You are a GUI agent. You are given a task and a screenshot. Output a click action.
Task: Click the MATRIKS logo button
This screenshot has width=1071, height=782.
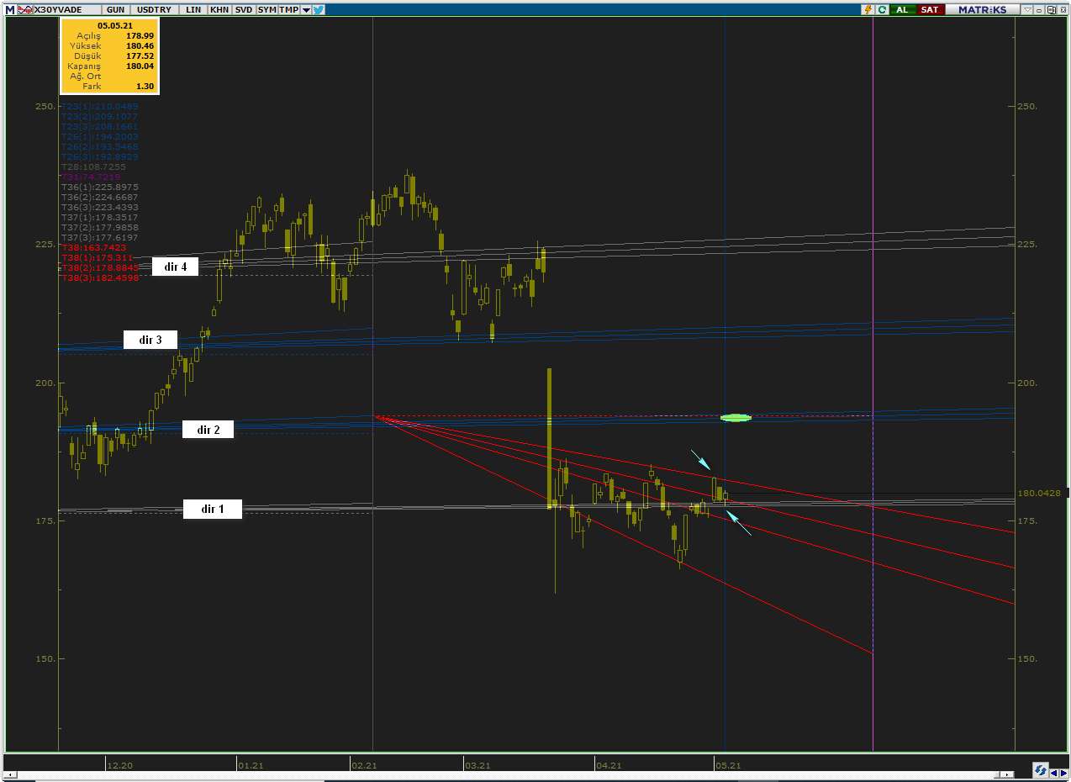click(982, 9)
